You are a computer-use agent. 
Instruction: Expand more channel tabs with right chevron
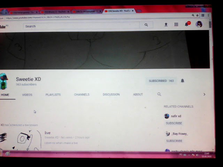(205, 94)
